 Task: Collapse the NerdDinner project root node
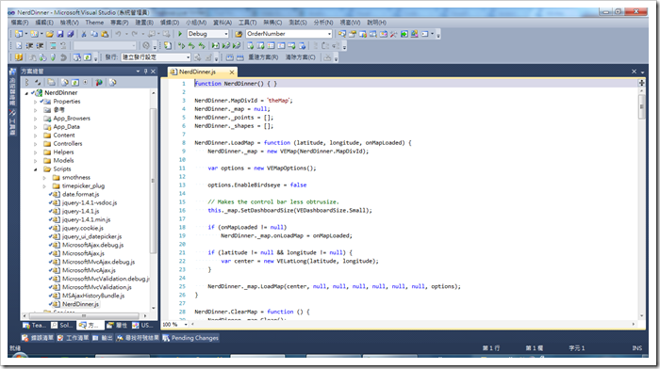(27, 93)
